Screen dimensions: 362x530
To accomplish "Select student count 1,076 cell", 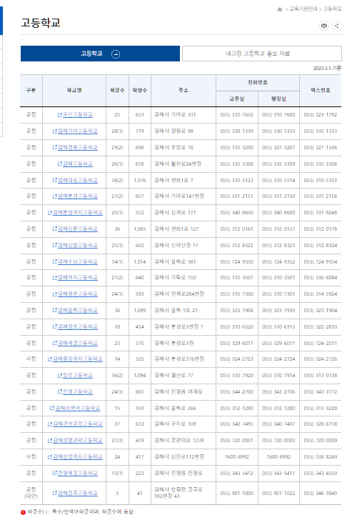I will (x=140, y=181).
